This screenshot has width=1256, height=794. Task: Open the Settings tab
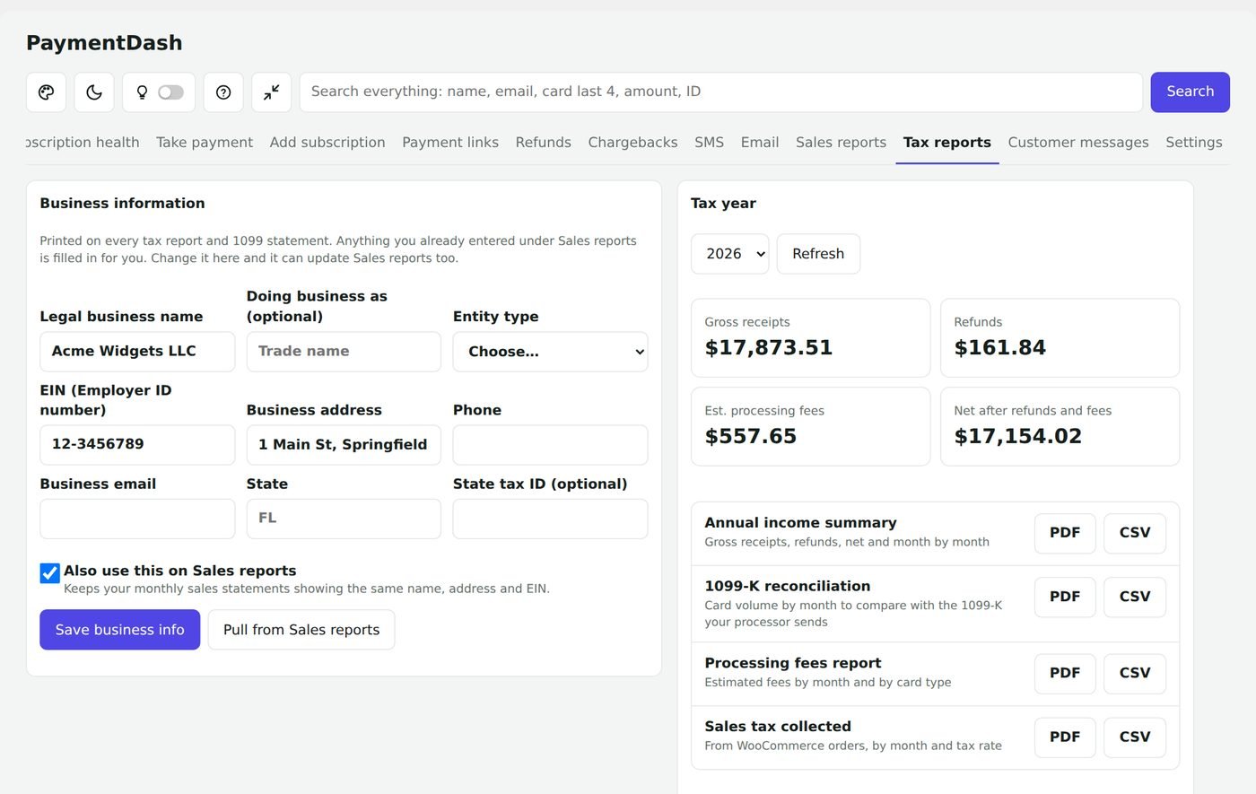point(1193,143)
